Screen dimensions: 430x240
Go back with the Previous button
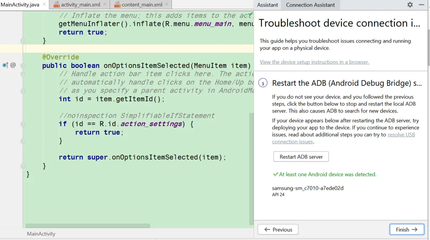278,230
